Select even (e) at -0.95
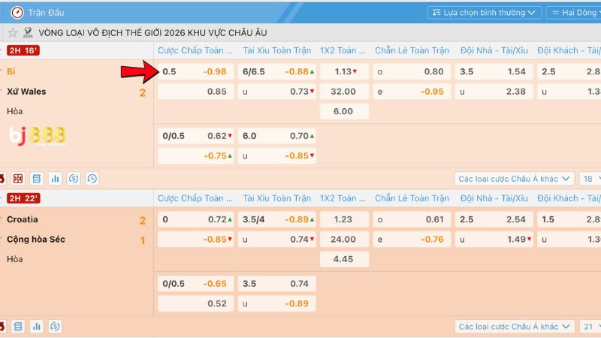 [412, 92]
